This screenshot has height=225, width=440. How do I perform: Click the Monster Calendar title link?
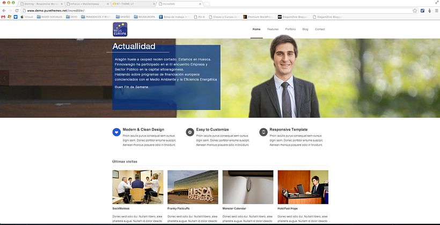[234, 208]
